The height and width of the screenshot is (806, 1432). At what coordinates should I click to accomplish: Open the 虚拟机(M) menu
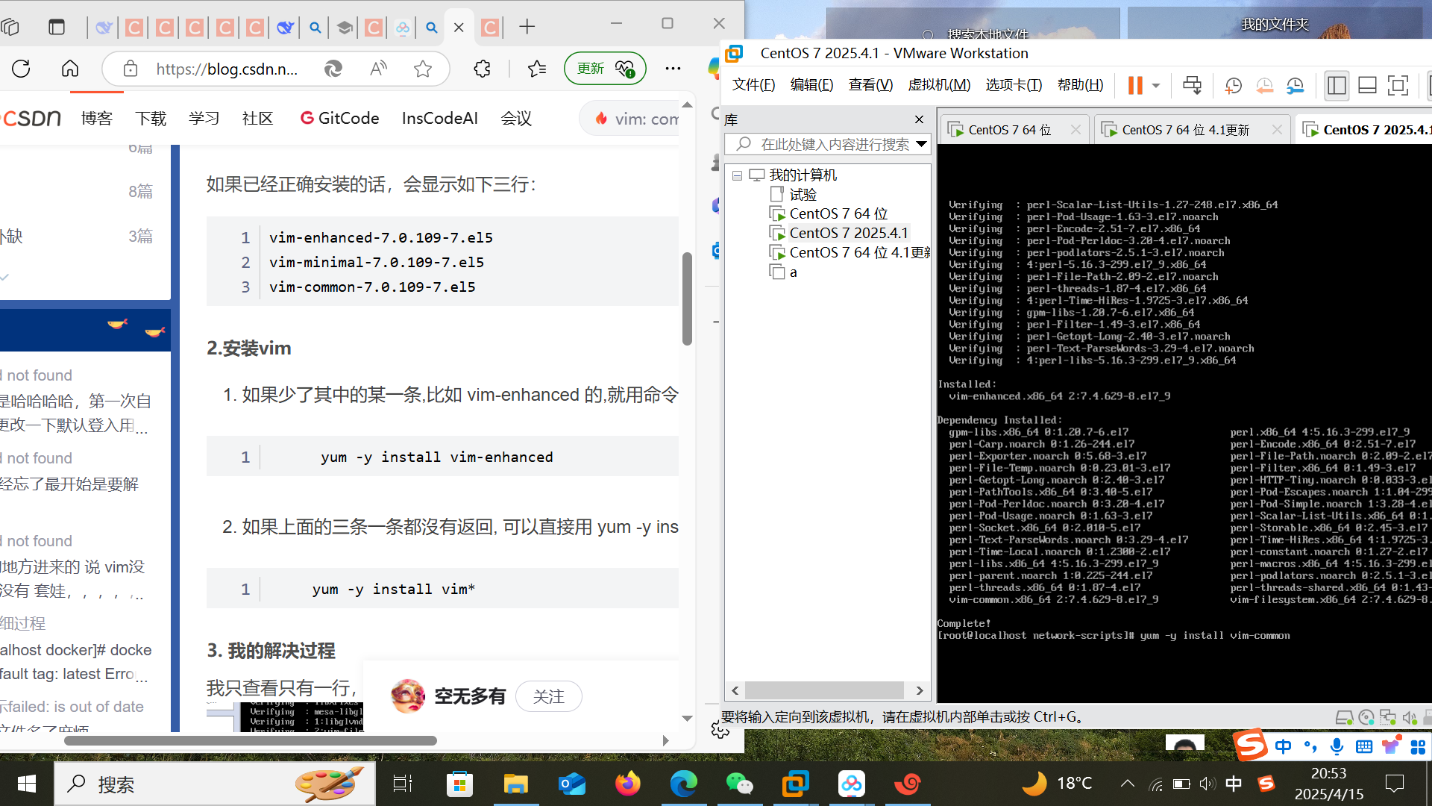[938, 85]
